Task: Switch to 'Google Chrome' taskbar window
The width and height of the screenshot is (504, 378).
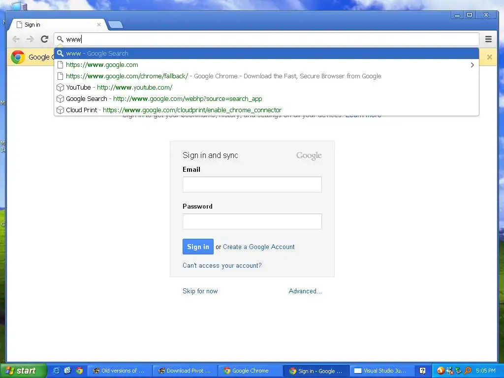Action: click(250, 371)
